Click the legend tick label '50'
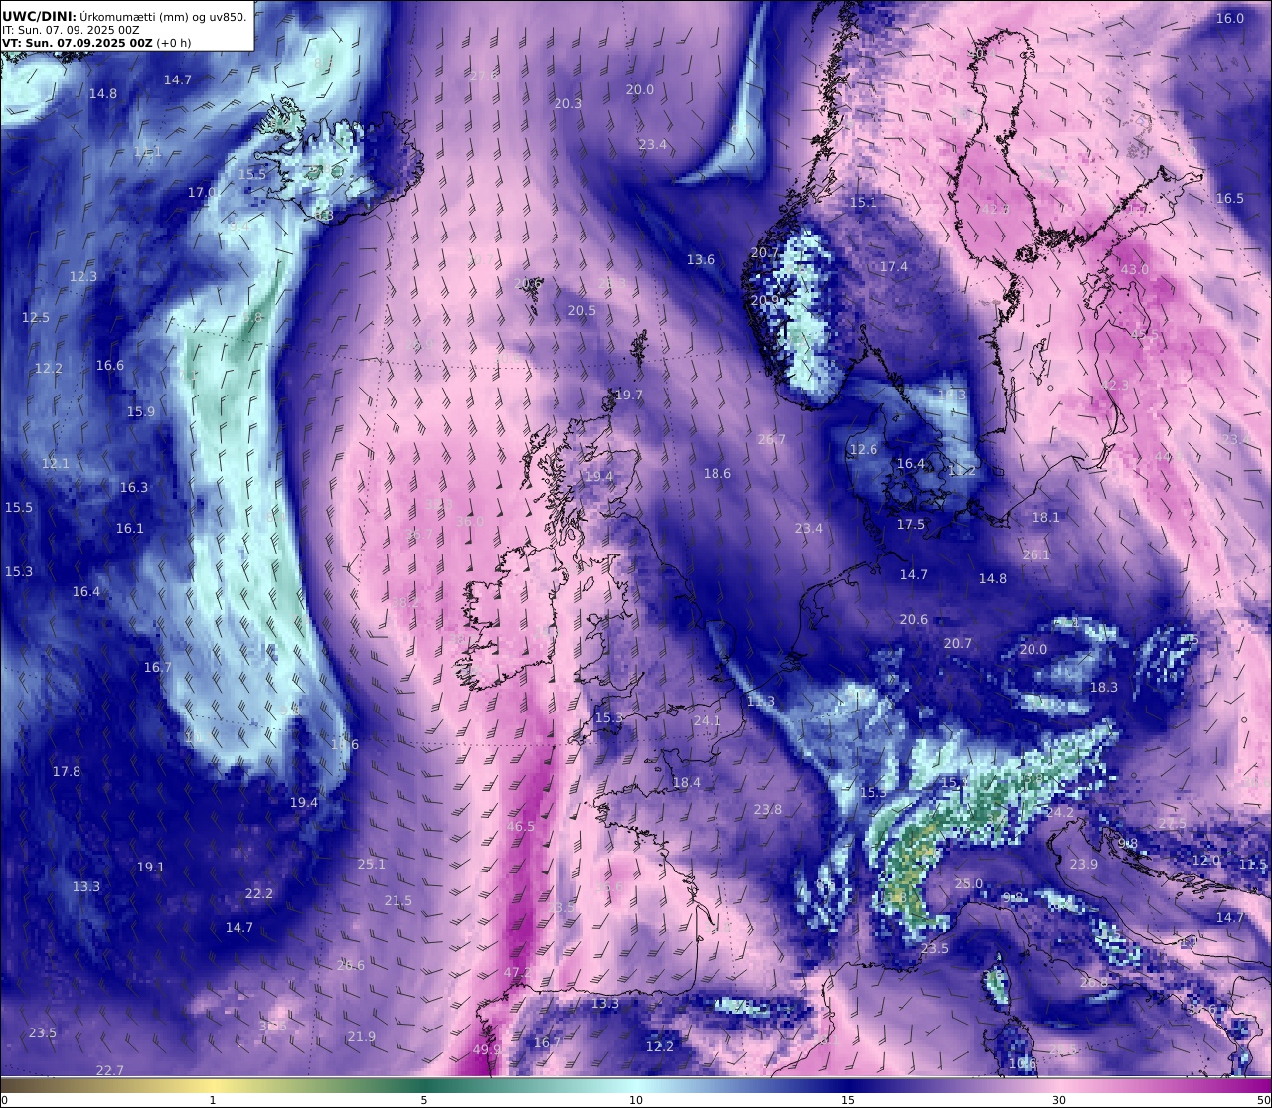1272x1108 pixels. click(x=1263, y=1099)
